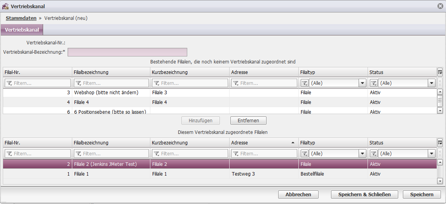Click filter icon for Filialtyp in upper table
This screenshot has width=446, height=204.
[304, 83]
